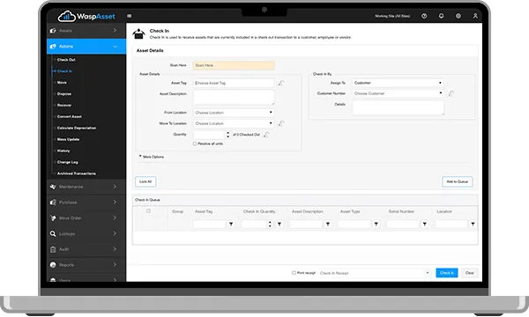Click the Quantity stepper arrows
This screenshot has height=317, width=529.
(x=228, y=135)
